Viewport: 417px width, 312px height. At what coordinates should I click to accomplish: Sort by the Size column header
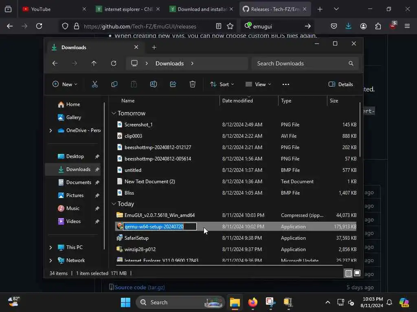(342, 101)
